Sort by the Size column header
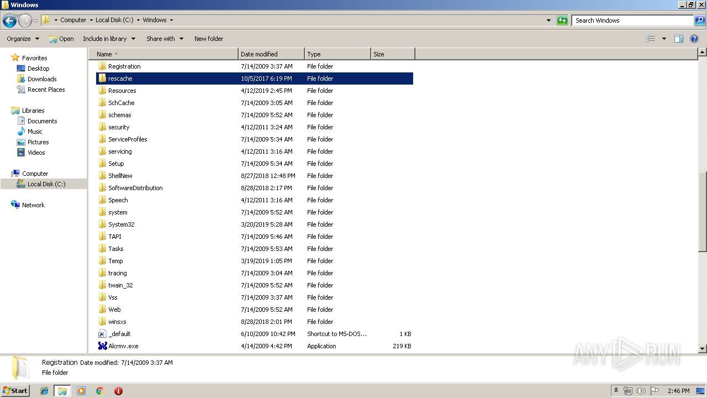The image size is (707, 398). [393, 54]
